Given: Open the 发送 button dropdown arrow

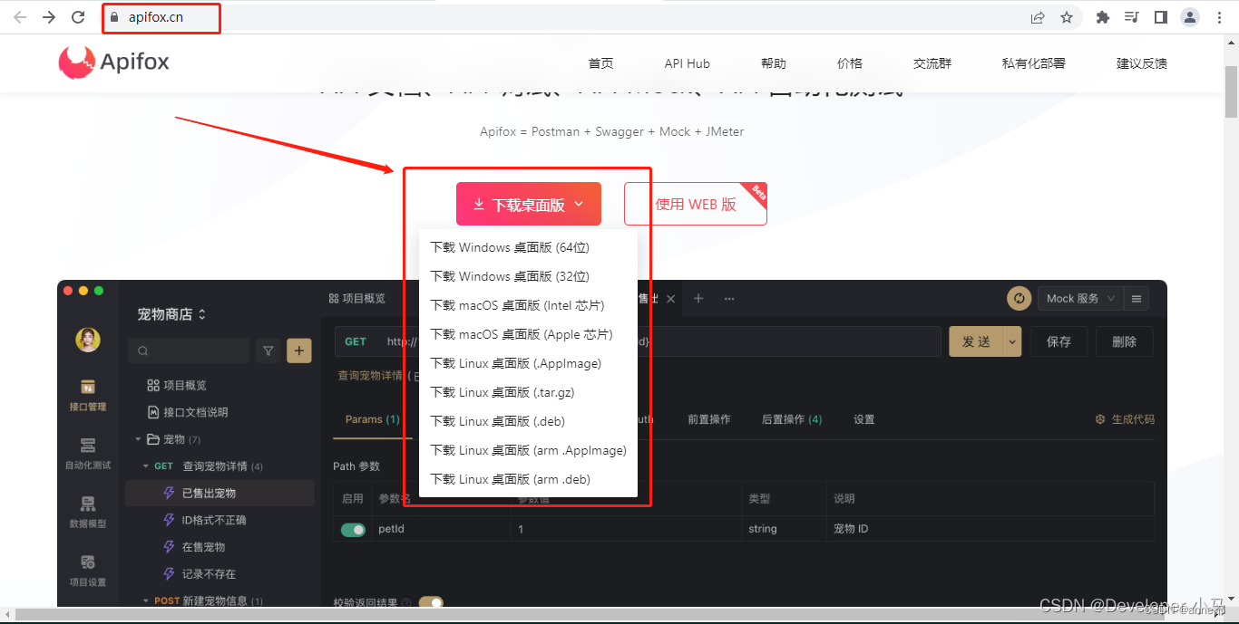Looking at the screenshot, I should click(x=1013, y=341).
